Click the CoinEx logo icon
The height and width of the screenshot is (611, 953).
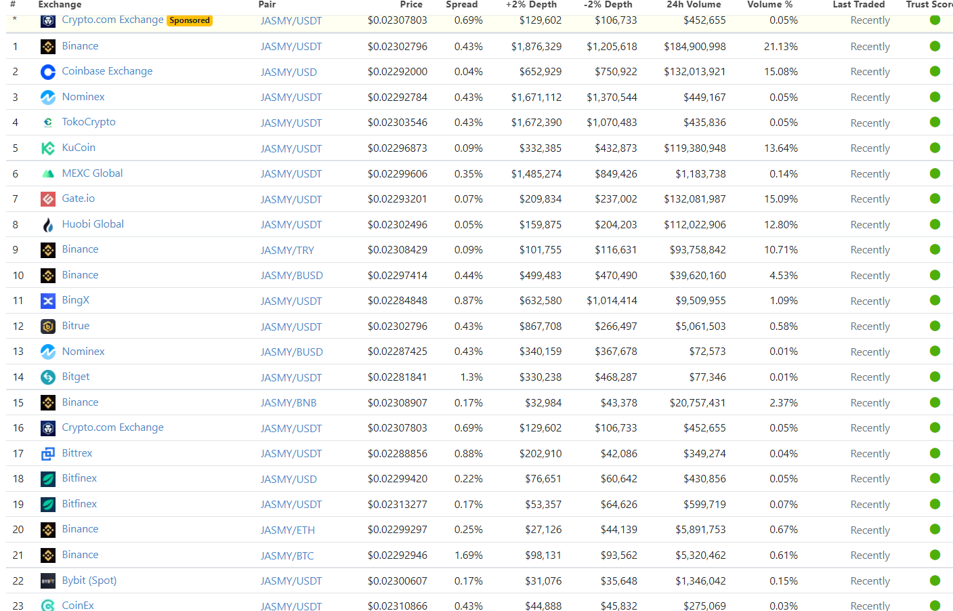coord(48,605)
